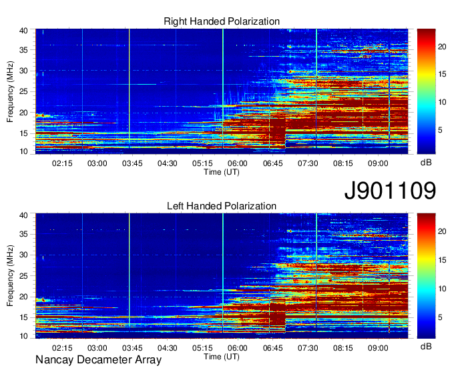Click the 10 frequency tick on bottom plot
454x368 pixels.
coord(23,336)
